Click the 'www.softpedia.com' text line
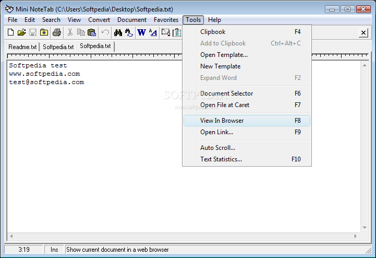376x258 pixels. coord(44,74)
